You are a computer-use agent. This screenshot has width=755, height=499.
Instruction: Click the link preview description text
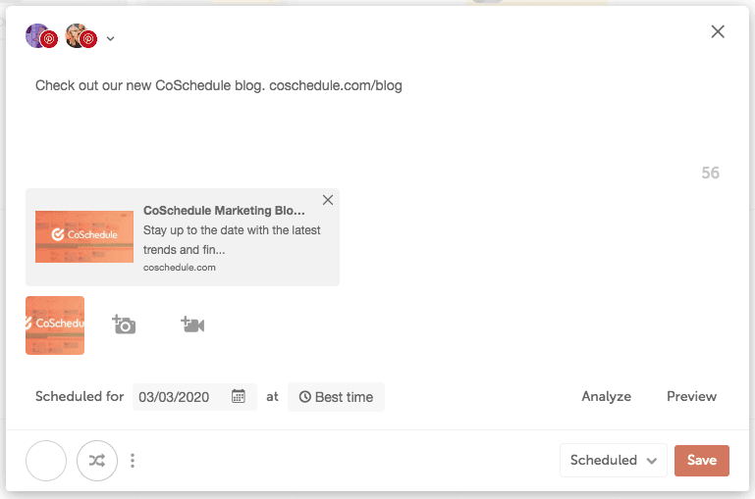(x=232, y=240)
